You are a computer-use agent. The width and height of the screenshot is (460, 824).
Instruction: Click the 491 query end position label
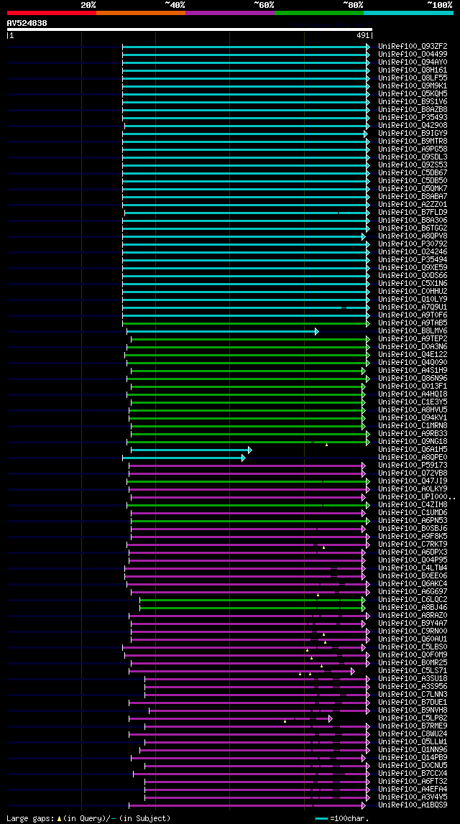pos(363,36)
